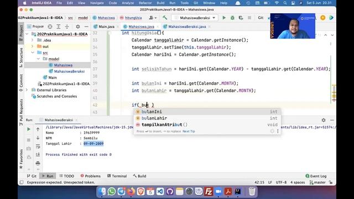
Task: Build project with hammer icon
Action: coord(165,18)
